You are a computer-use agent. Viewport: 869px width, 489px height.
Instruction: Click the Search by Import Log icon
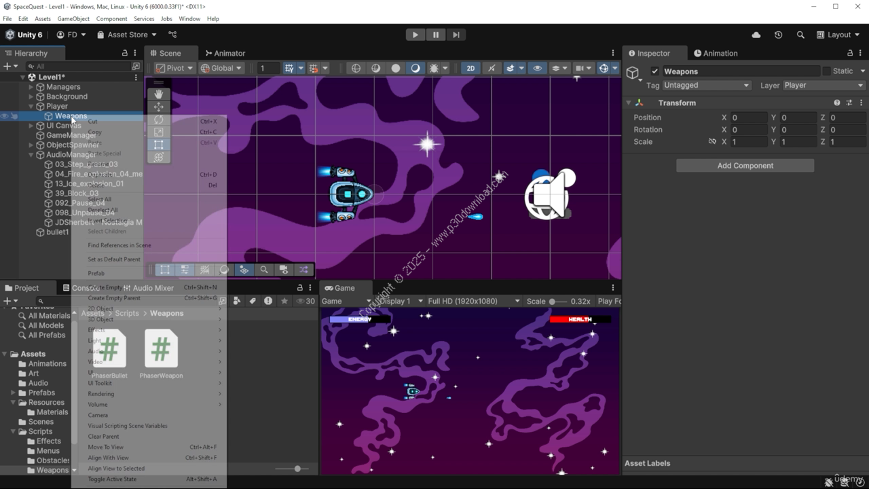268,301
